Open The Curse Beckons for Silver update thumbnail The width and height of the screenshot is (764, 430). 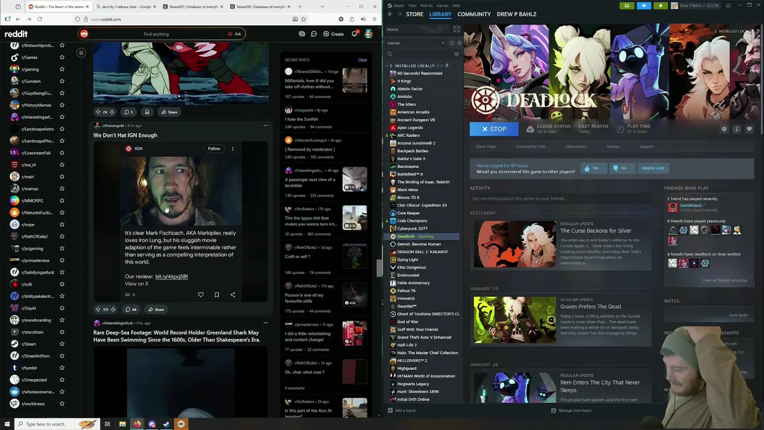pyautogui.click(x=515, y=244)
